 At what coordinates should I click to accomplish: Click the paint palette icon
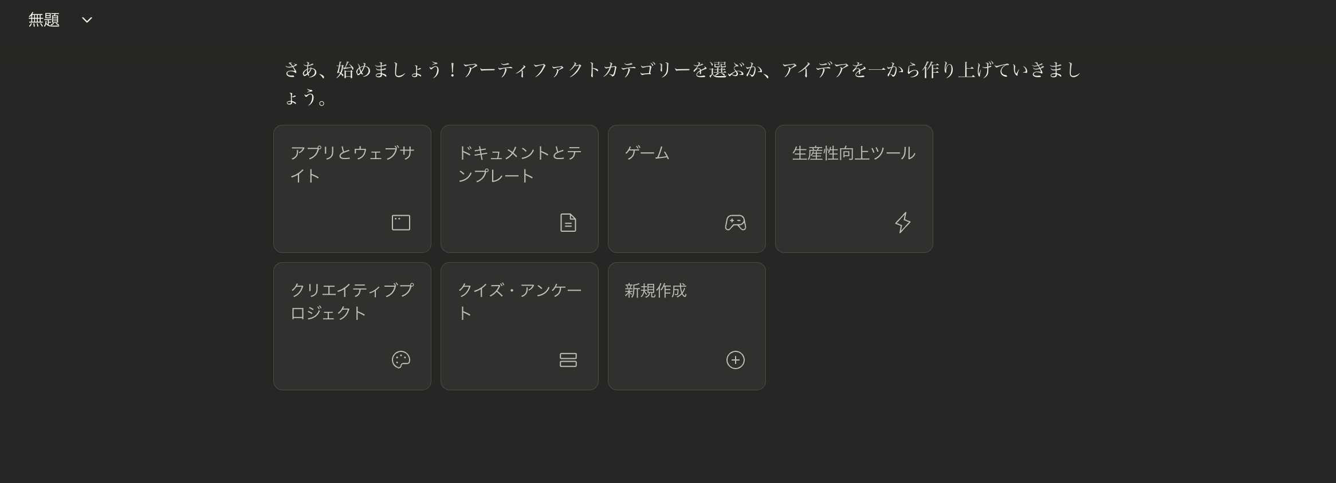(x=401, y=360)
